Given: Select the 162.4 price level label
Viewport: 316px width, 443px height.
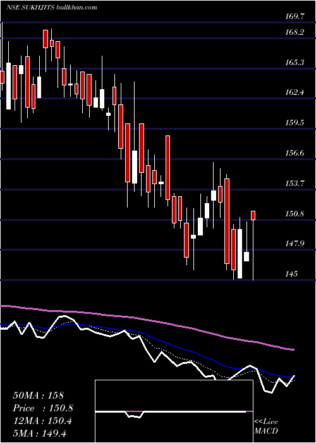Looking at the screenshot, I should tap(295, 92).
